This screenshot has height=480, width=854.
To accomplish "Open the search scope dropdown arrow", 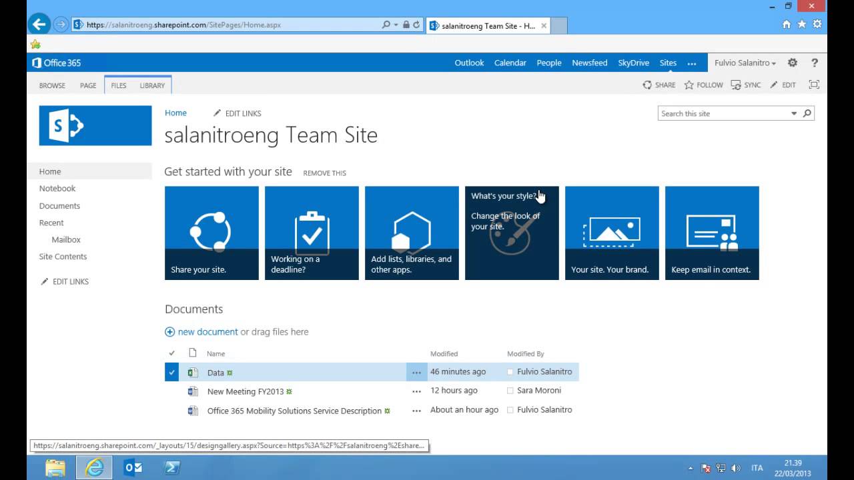I will pos(794,113).
